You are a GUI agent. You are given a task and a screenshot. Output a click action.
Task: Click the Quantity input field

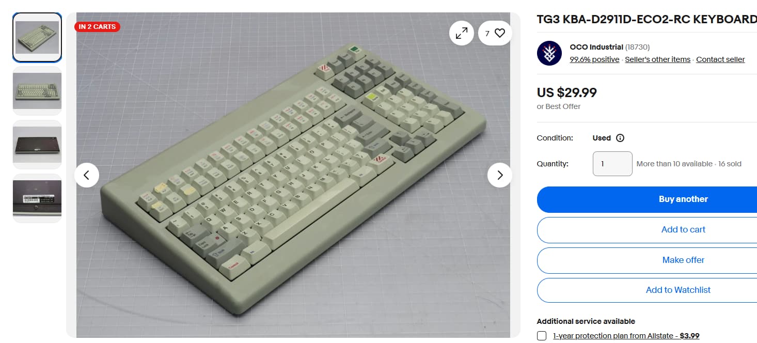tap(612, 164)
